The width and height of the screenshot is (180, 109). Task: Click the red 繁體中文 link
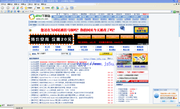tap(146, 14)
